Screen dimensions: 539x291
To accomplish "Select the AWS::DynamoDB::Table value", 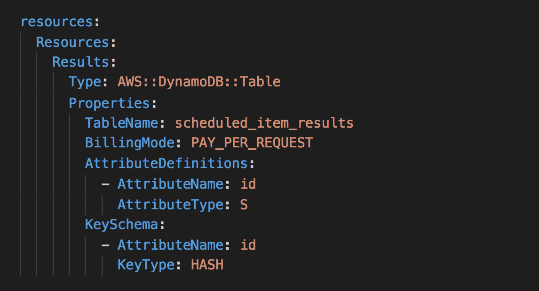I will click(199, 82).
